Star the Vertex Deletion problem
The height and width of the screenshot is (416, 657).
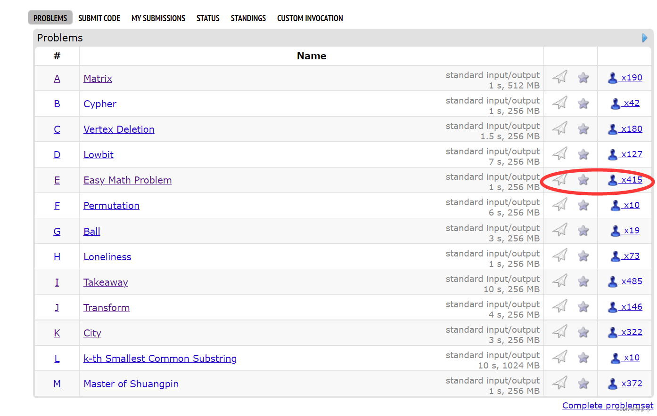[x=583, y=128]
